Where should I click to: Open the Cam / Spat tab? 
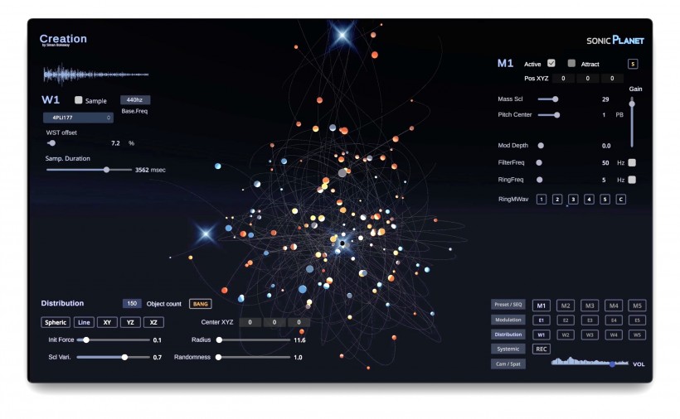(508, 364)
